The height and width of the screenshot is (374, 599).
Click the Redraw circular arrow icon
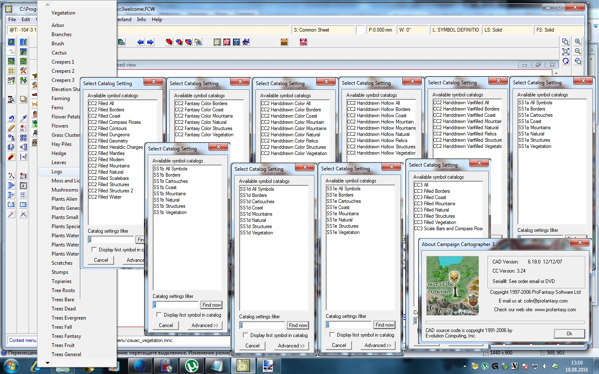566,61
